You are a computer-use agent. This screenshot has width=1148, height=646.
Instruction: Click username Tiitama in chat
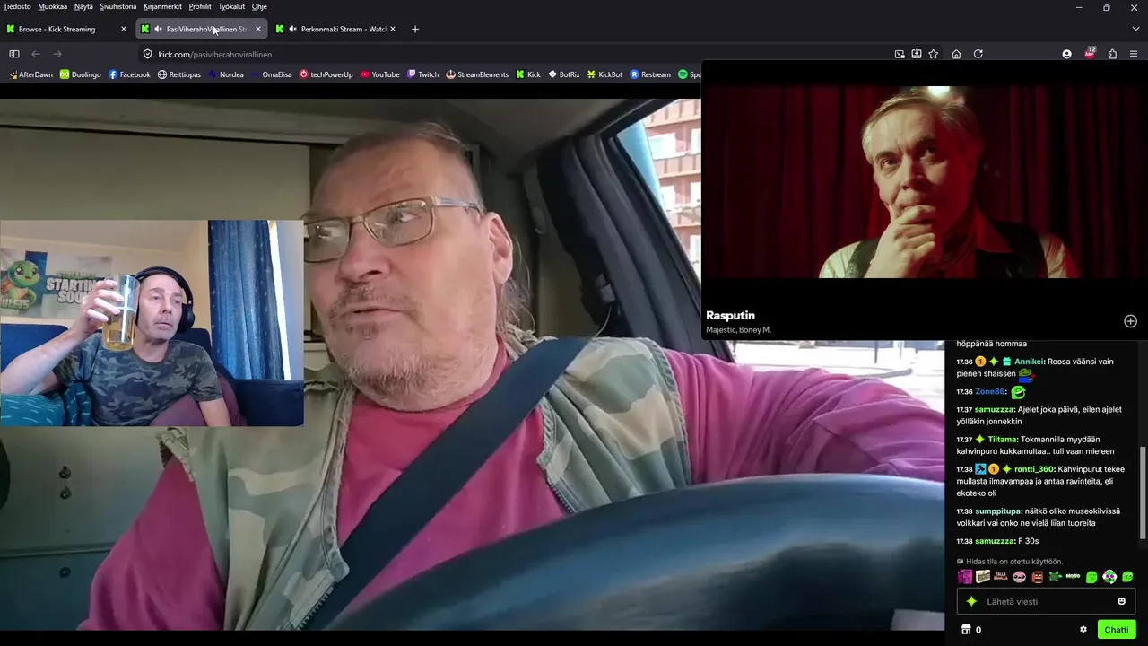coord(1003,440)
